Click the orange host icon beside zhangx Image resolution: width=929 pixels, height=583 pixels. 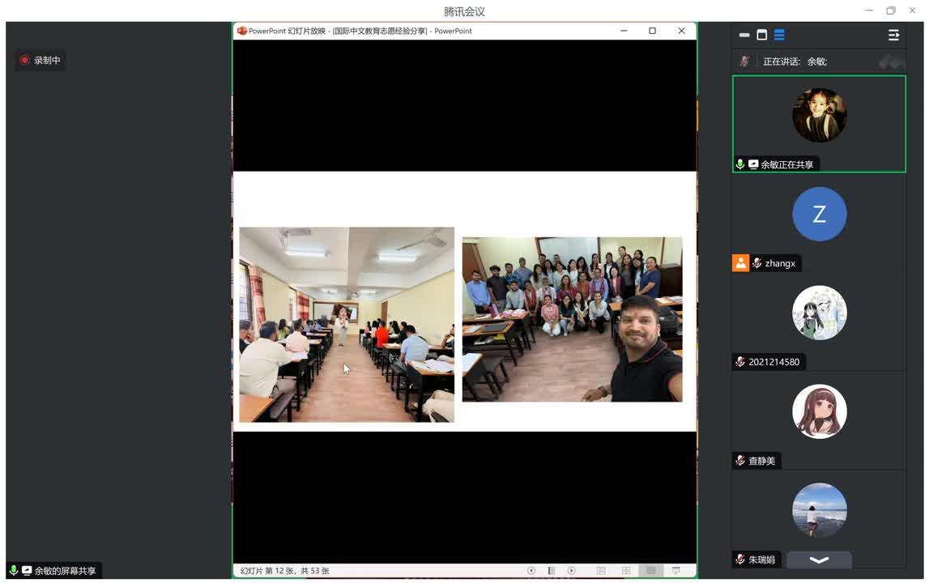point(740,263)
